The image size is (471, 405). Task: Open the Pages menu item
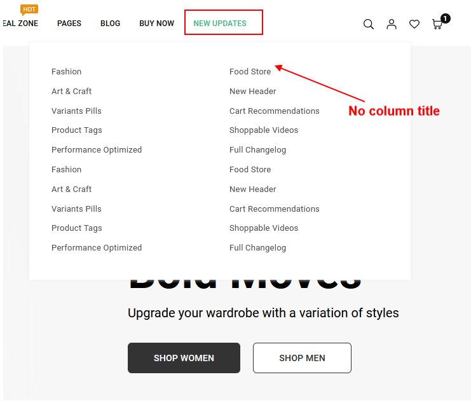(69, 24)
